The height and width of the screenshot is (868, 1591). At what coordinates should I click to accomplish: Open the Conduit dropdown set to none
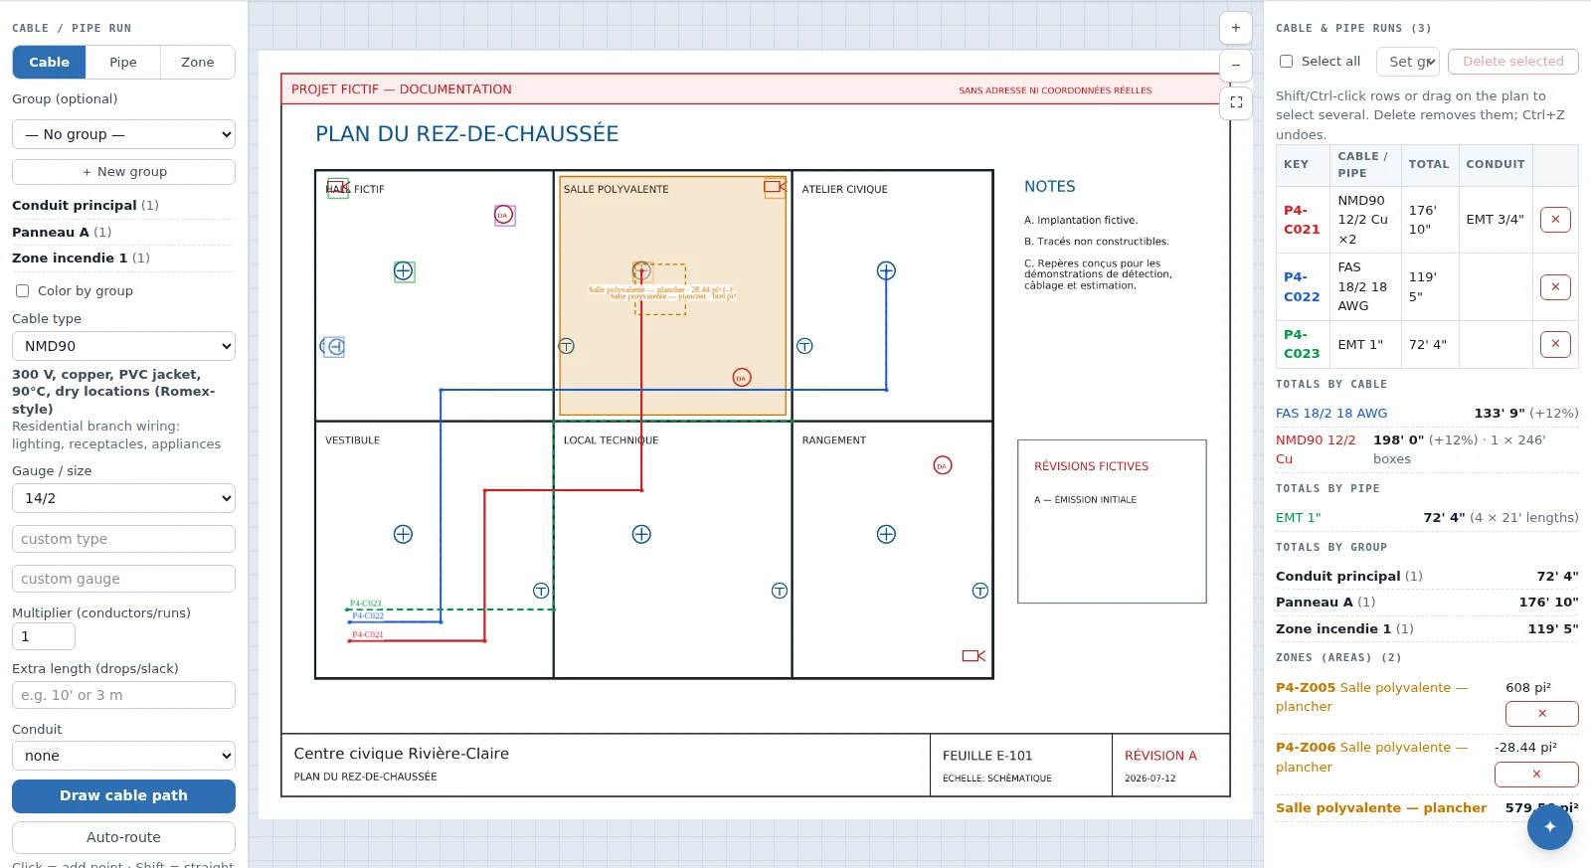[x=123, y=756]
